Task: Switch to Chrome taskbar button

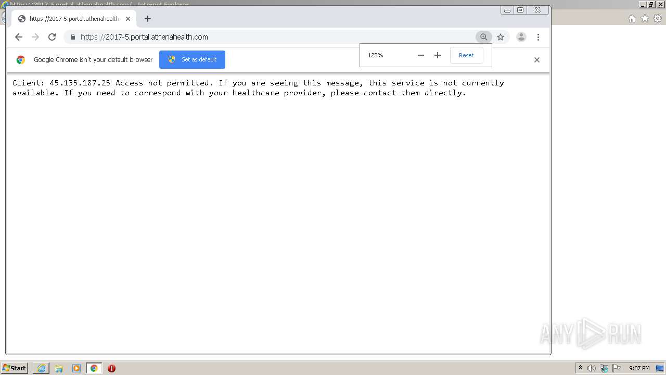Action: point(94,368)
